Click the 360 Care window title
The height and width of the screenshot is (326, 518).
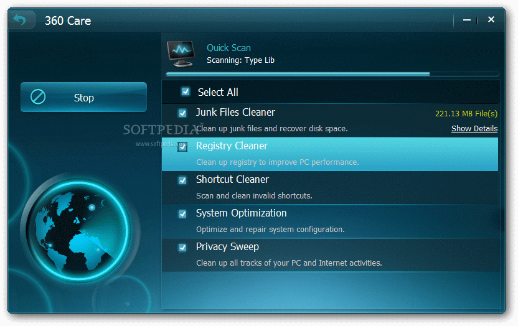click(68, 21)
